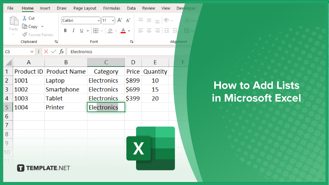Screen dimensions: 329x185
Task: Click the Fill Color paint bucket icon
Action: click(110, 31)
